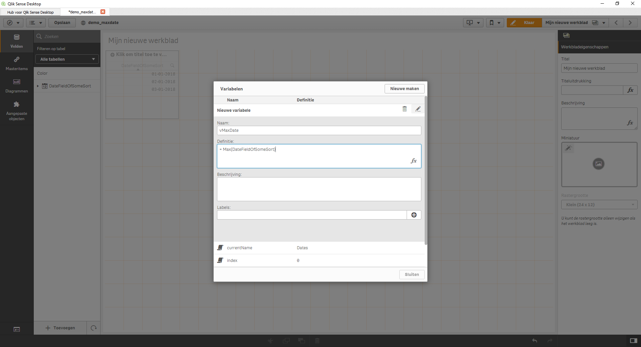Click the undo arrow icon
Viewport: 641px width, 347px height.
pyautogui.click(x=535, y=341)
